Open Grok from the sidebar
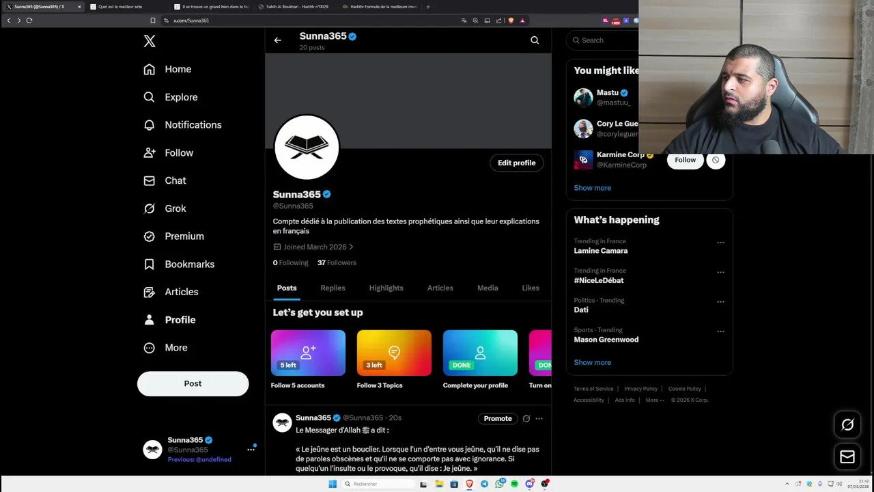This screenshot has height=492, width=874. (x=165, y=208)
